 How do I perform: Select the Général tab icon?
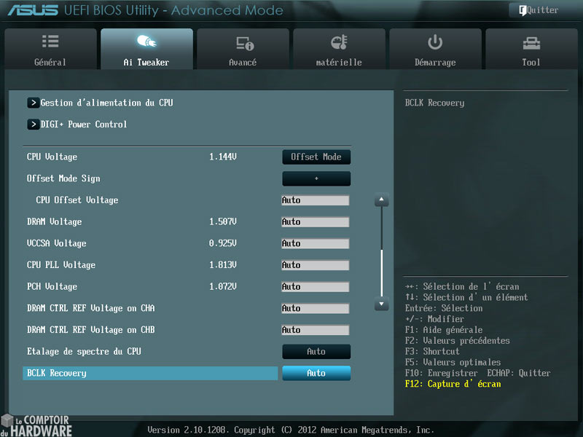[x=50, y=42]
